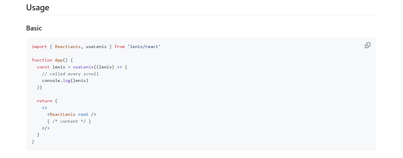This screenshot has width=403, height=158.
Task: Click the opening fragment tag <>
Action: (44, 108)
